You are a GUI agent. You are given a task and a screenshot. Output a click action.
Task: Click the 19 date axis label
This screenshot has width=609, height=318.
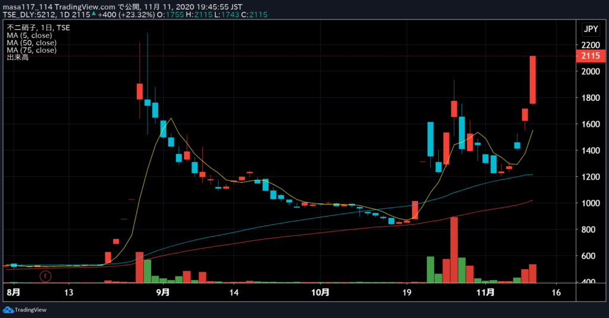tap(407, 292)
